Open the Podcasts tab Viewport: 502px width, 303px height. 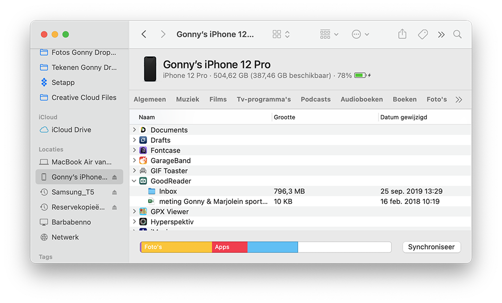point(315,99)
